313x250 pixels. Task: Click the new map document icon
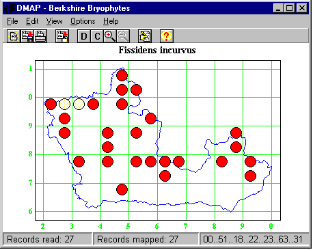(14, 36)
